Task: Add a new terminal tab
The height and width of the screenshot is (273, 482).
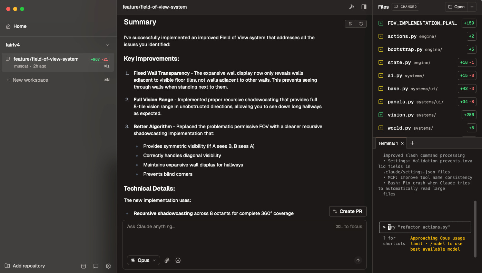Action: [412, 143]
